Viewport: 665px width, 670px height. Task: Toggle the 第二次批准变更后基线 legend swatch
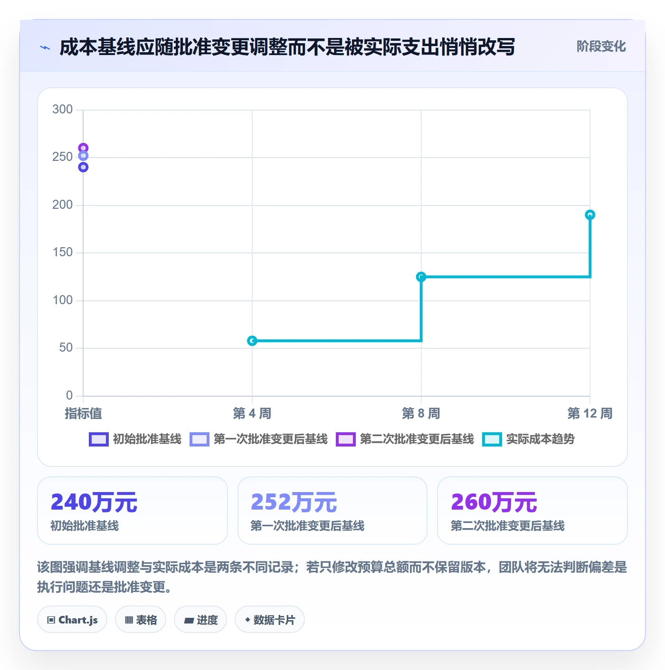pyautogui.click(x=346, y=439)
